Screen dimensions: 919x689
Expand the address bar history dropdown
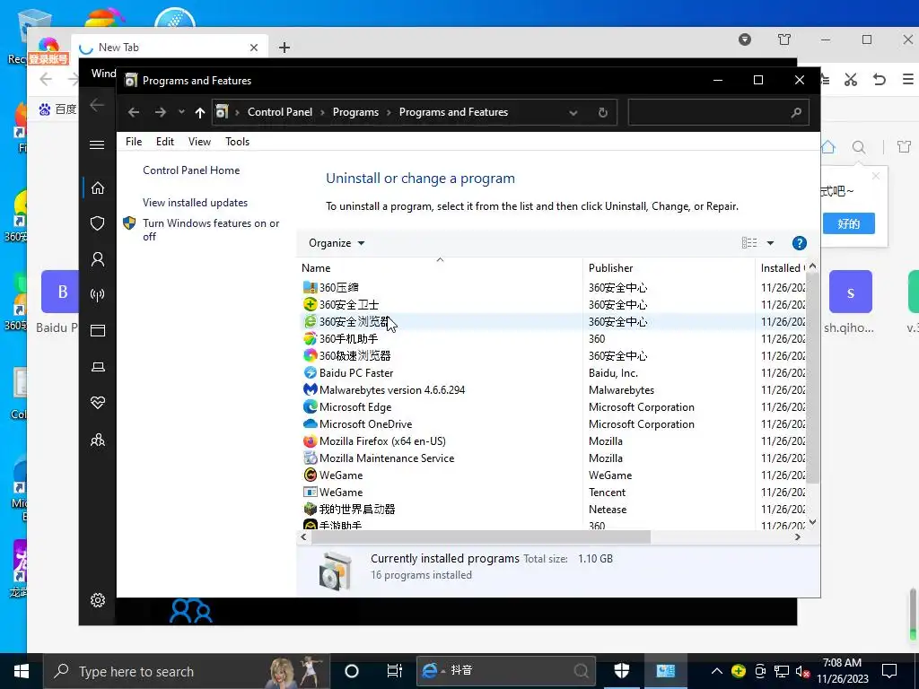pos(573,112)
